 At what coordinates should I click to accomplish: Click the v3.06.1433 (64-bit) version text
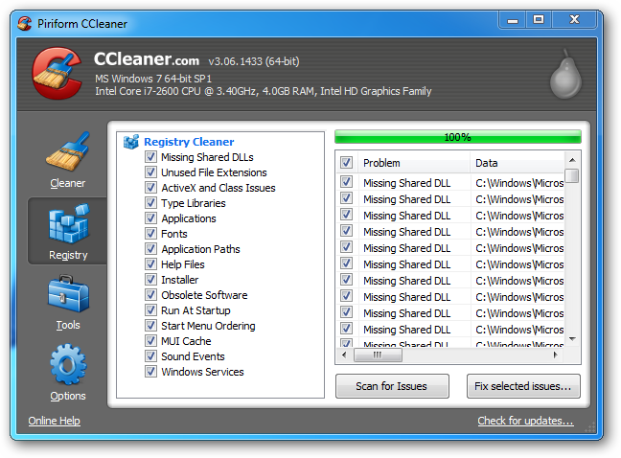[254, 61]
